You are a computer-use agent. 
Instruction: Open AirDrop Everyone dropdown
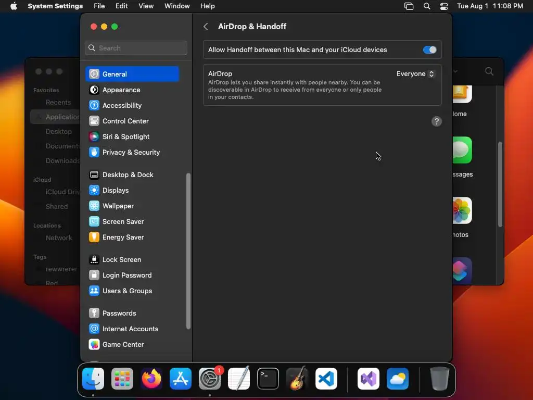pyautogui.click(x=415, y=74)
